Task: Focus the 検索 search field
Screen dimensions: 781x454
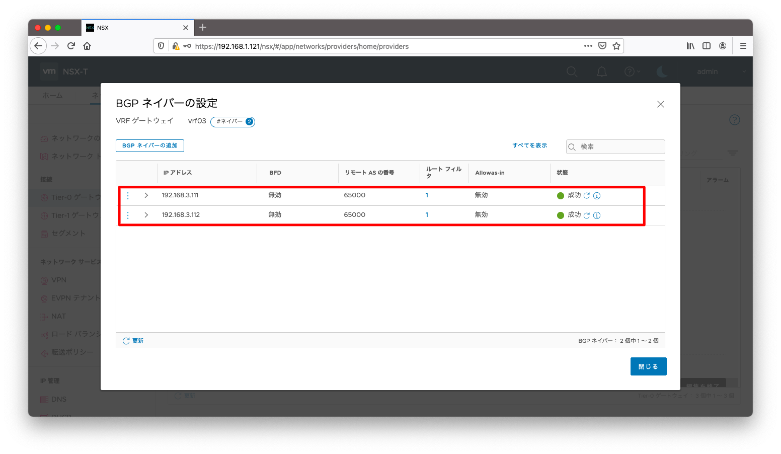Action: [x=615, y=146]
